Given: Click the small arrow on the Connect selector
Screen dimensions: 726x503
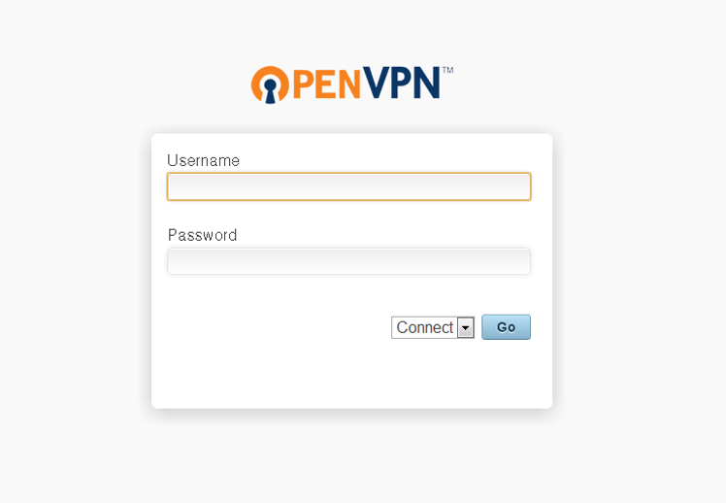Looking at the screenshot, I should click(x=465, y=328).
